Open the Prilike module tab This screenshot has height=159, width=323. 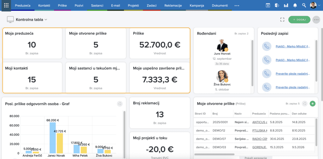62,6
